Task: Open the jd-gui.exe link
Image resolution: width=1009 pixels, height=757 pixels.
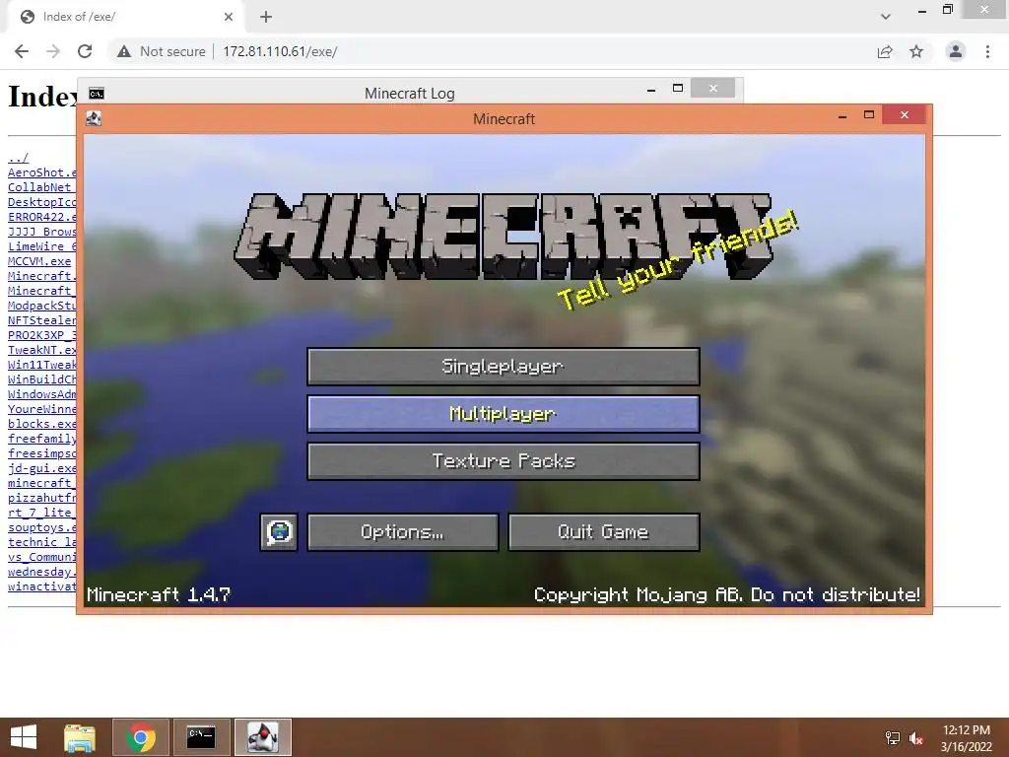Action: [41, 468]
